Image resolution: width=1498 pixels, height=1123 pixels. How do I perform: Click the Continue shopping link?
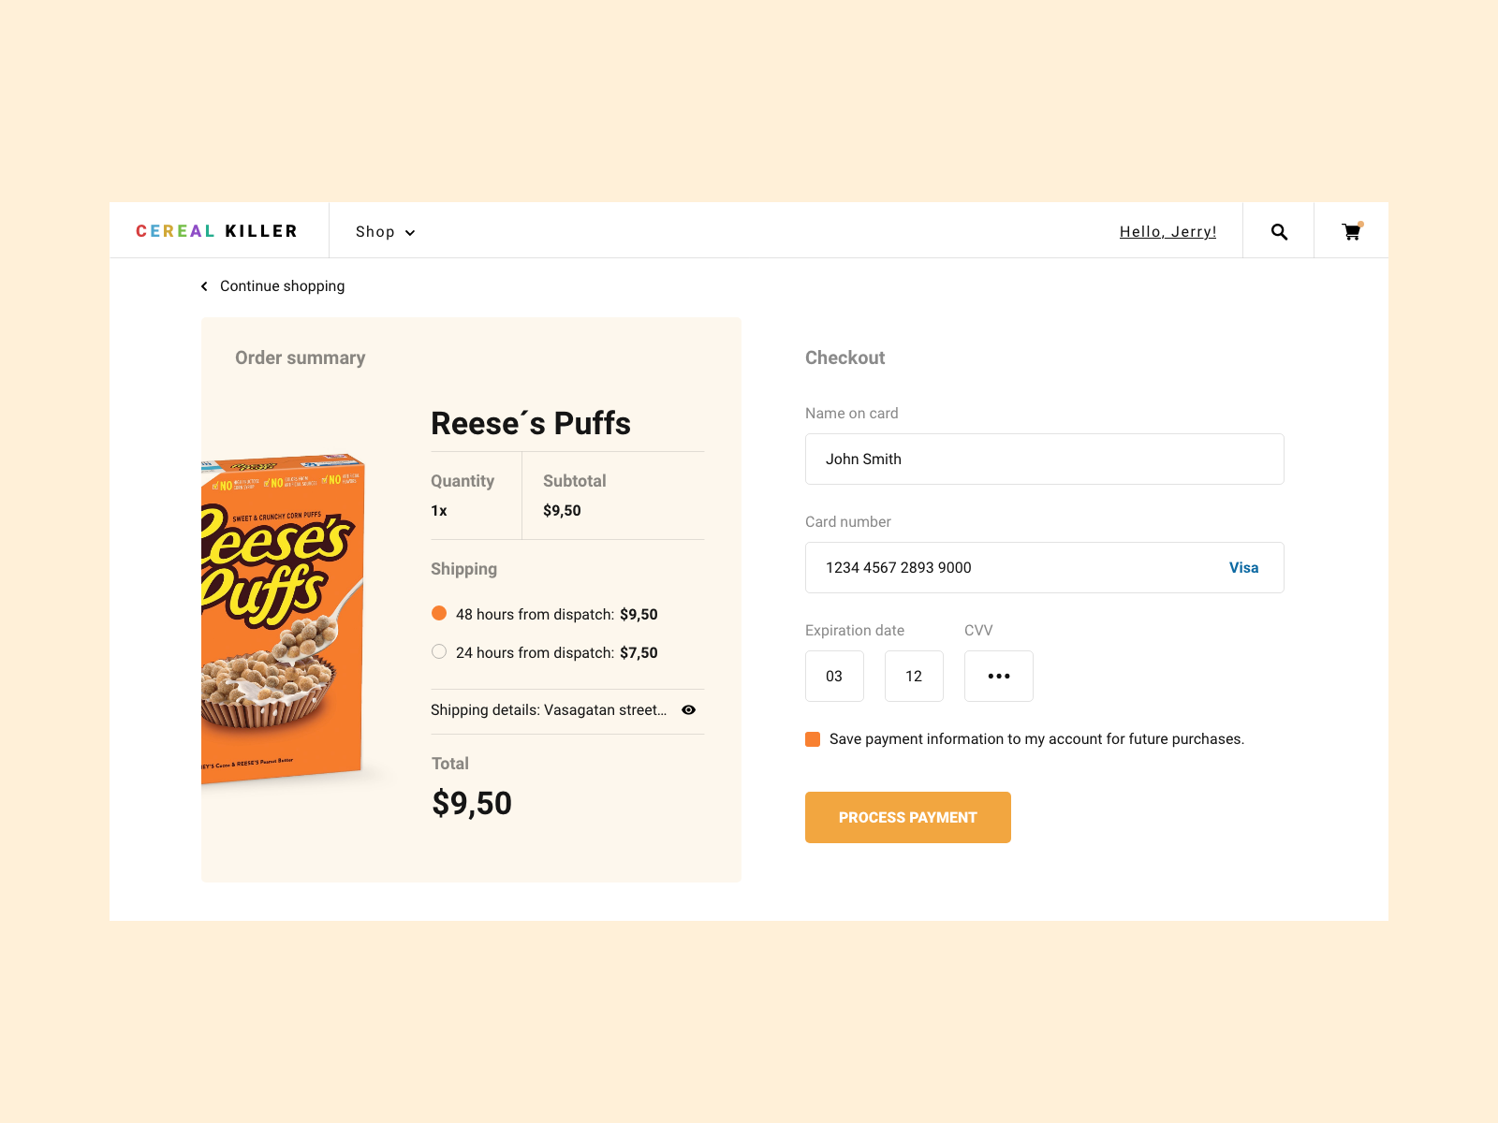tap(282, 286)
